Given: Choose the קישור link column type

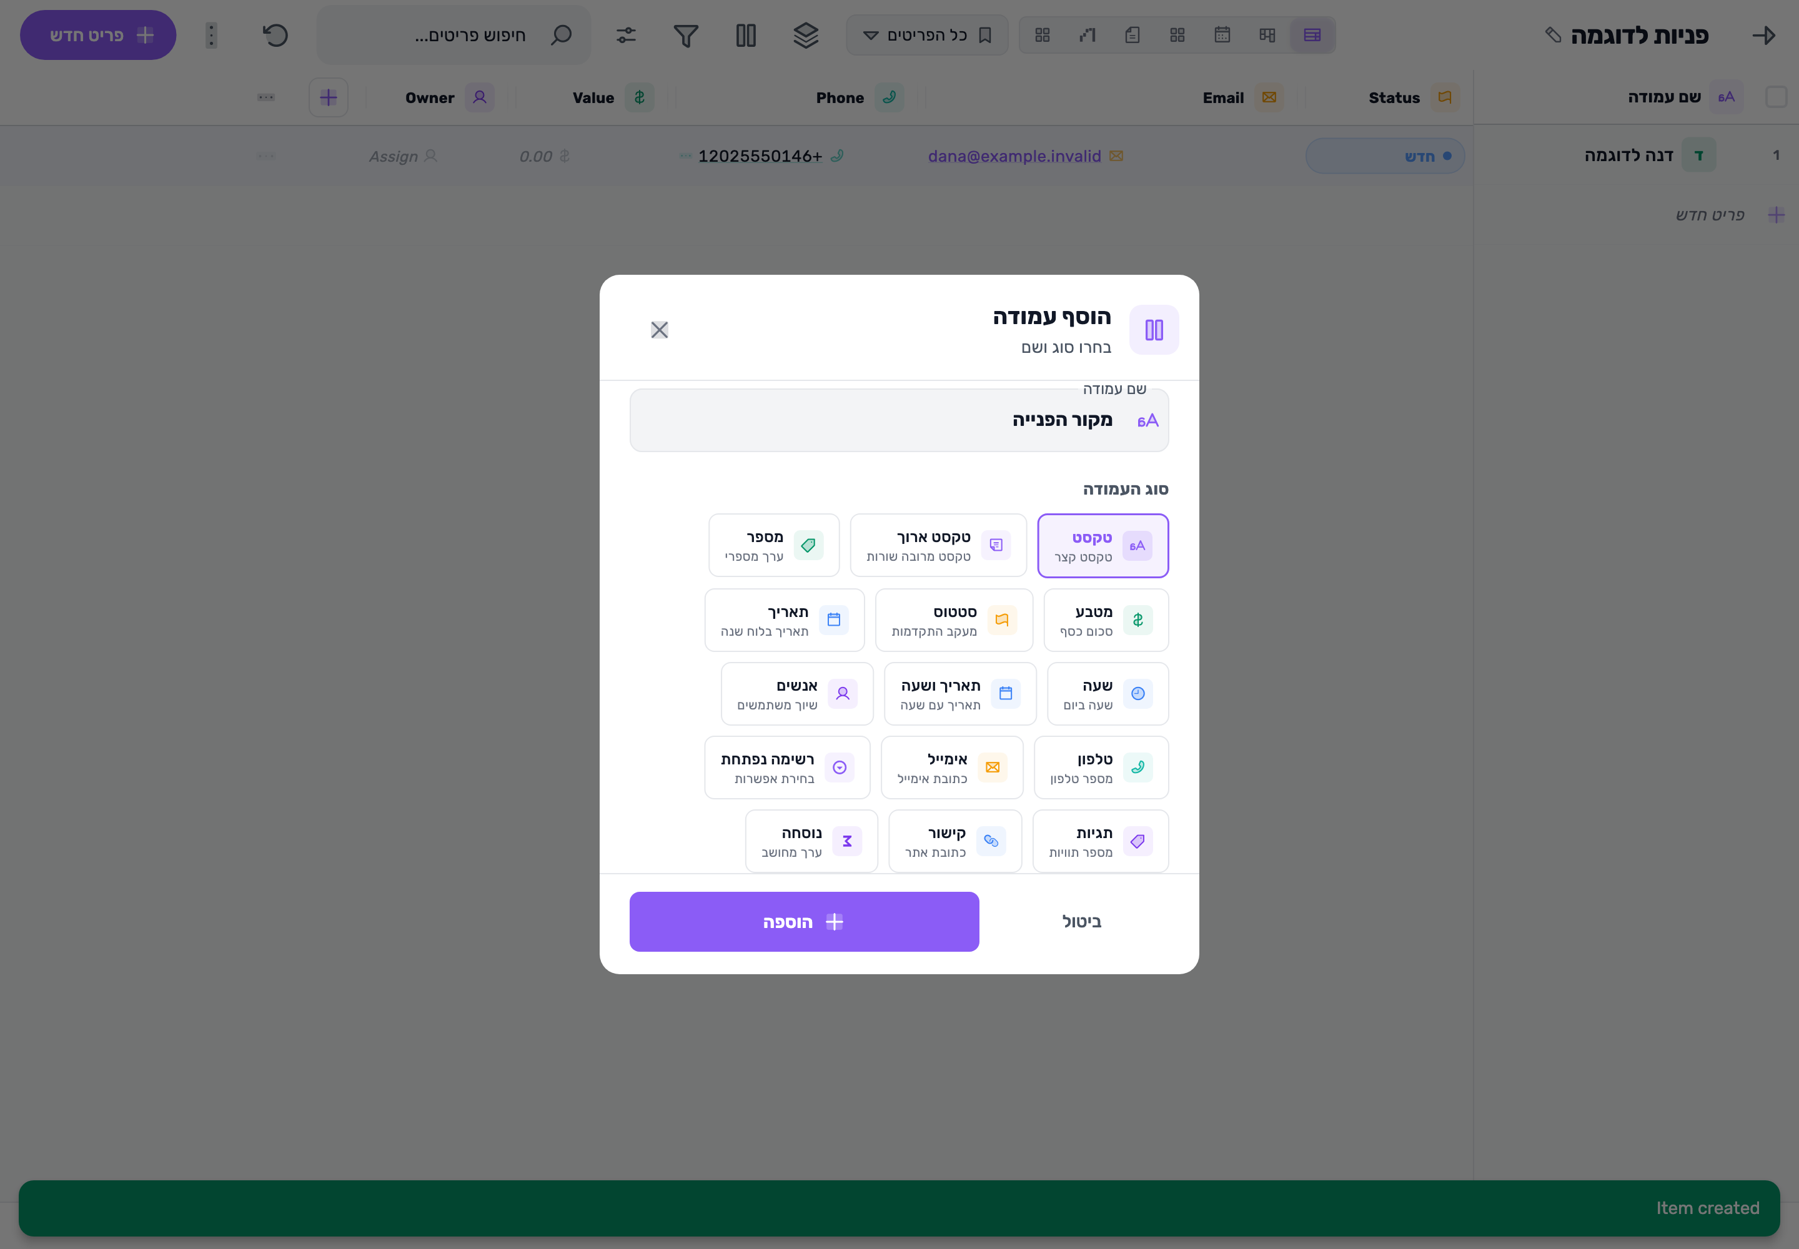Looking at the screenshot, I should tap(955, 841).
